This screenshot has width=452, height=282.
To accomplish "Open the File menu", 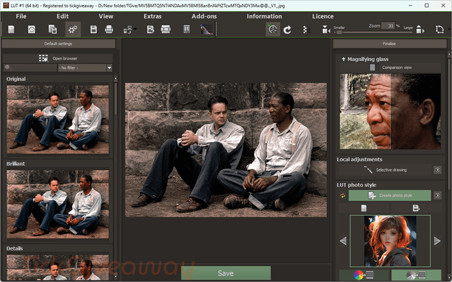I will tap(21, 16).
